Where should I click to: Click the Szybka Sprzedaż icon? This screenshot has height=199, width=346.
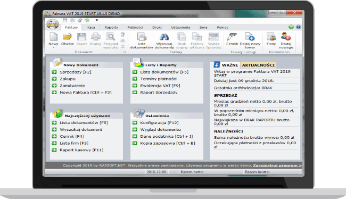pos(213,37)
